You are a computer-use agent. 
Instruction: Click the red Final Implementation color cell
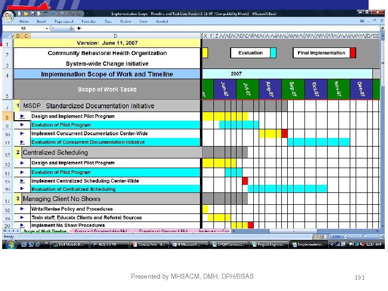[x=353, y=53]
